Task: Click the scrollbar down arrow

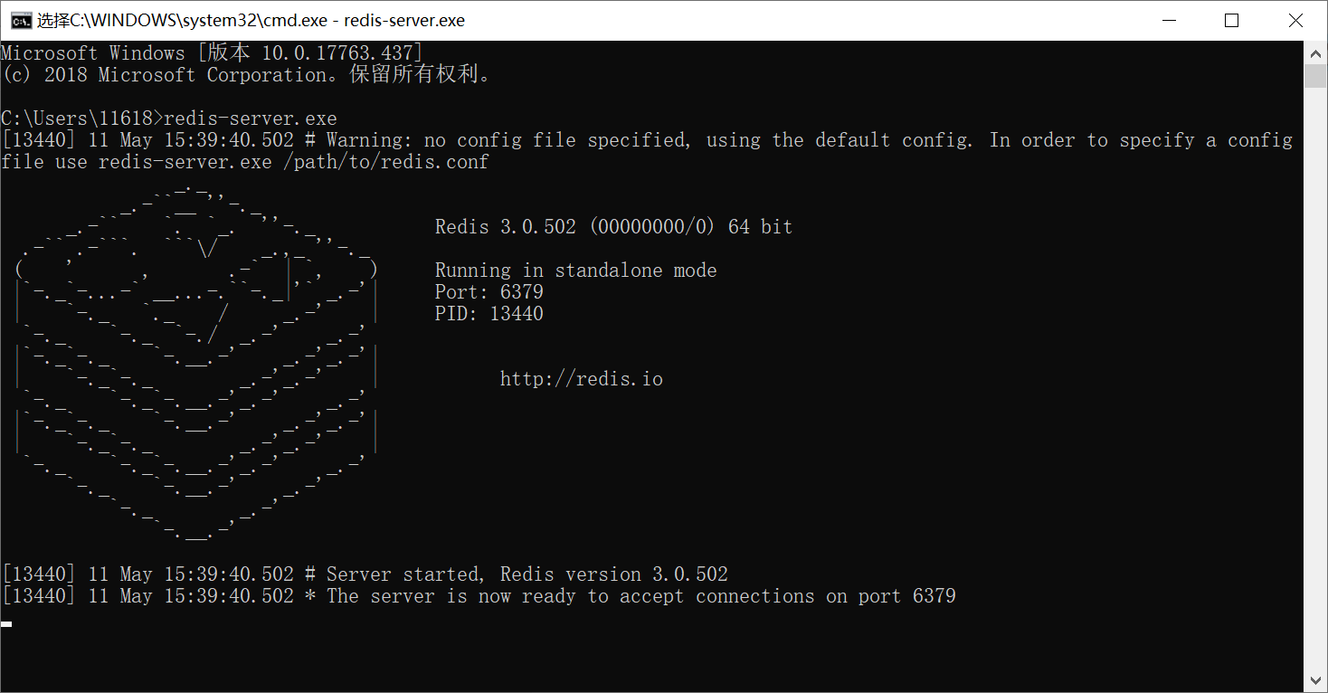Action: 1315,679
